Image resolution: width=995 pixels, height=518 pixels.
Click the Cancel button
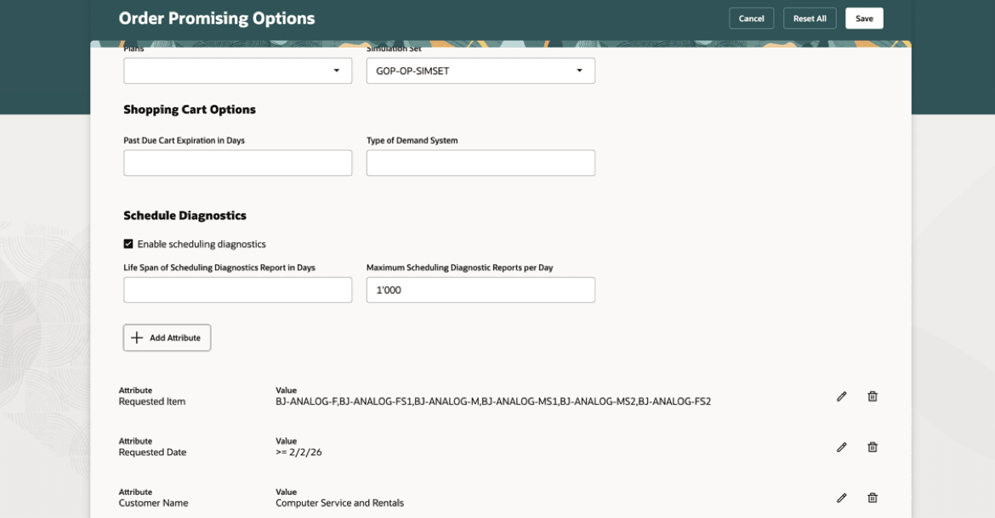(751, 18)
